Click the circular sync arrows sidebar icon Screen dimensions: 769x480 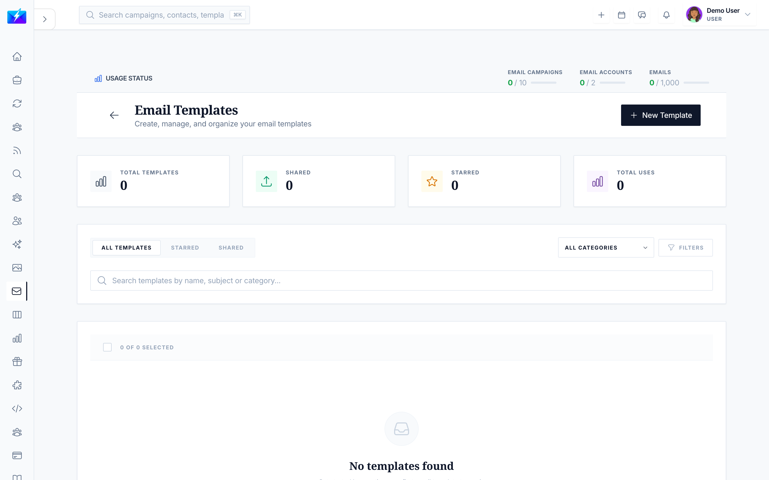17,103
